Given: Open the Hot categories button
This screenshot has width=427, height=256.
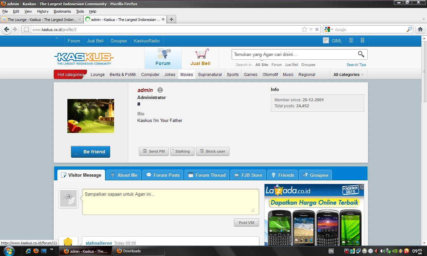Looking at the screenshot, I should tap(70, 74).
